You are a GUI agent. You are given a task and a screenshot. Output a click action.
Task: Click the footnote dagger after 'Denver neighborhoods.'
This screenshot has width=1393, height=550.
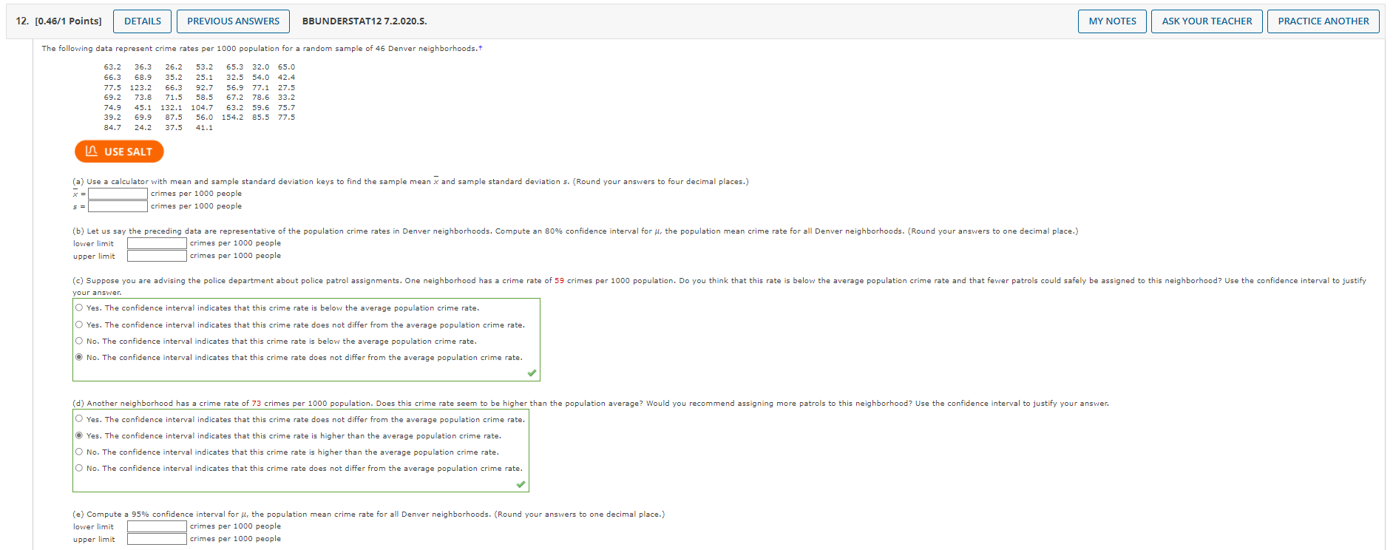pos(480,48)
